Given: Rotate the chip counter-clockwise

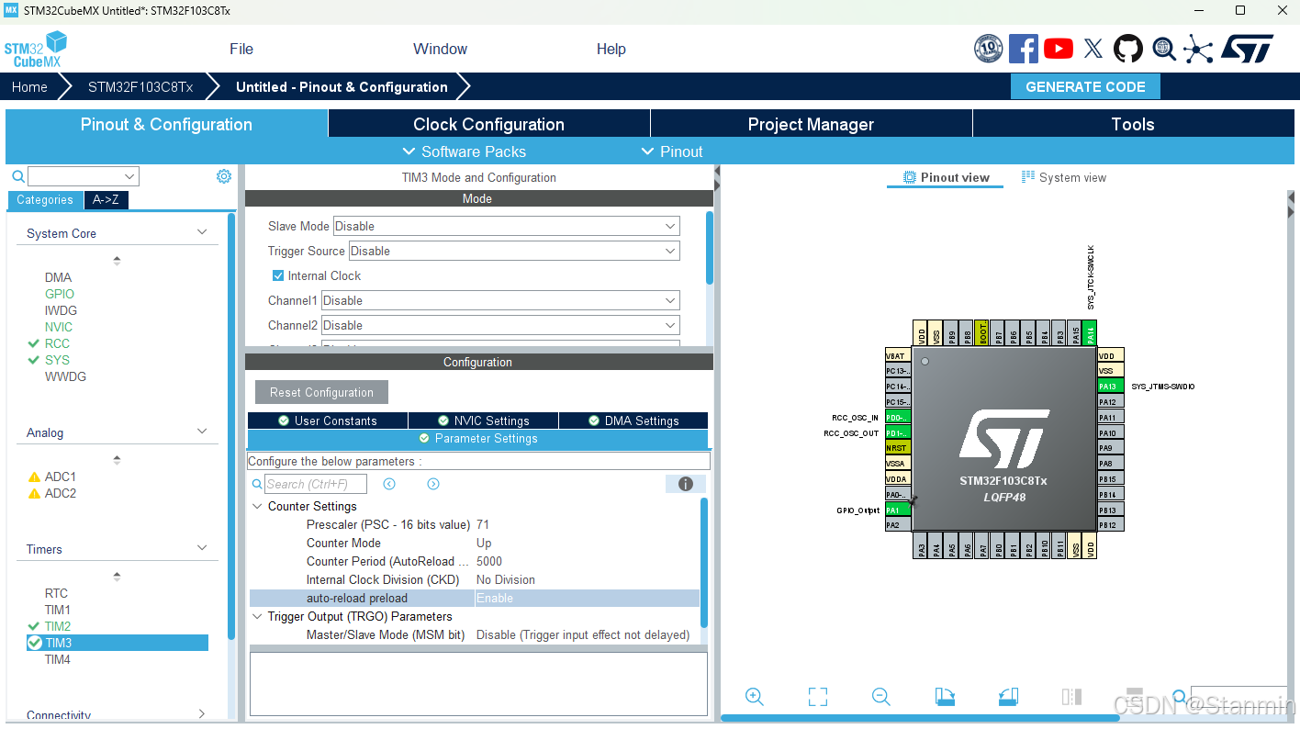Looking at the screenshot, I should point(1008,697).
